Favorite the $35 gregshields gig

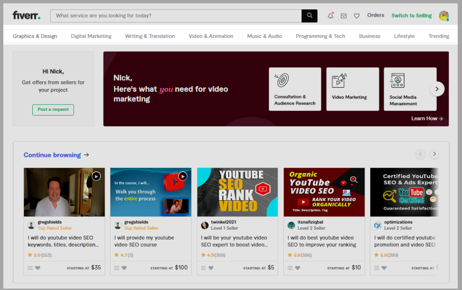(x=38, y=268)
